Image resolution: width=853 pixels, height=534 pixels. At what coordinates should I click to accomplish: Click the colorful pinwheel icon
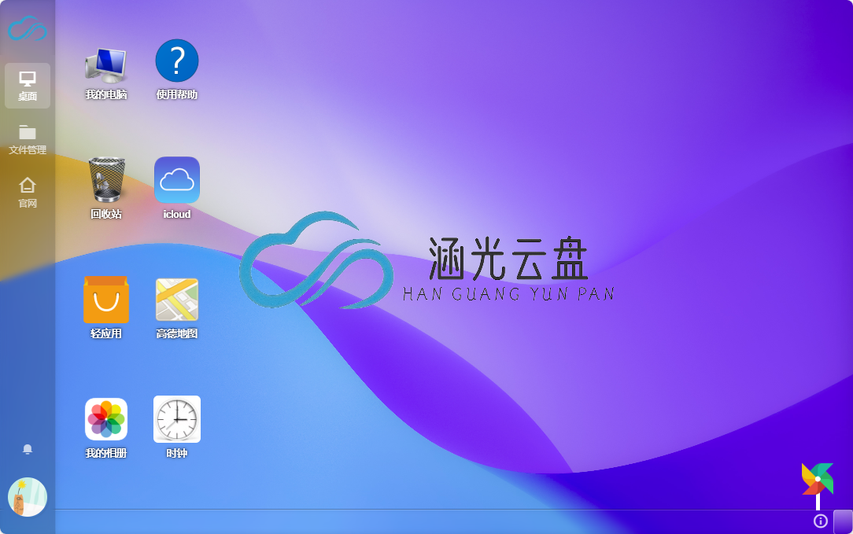(x=818, y=479)
